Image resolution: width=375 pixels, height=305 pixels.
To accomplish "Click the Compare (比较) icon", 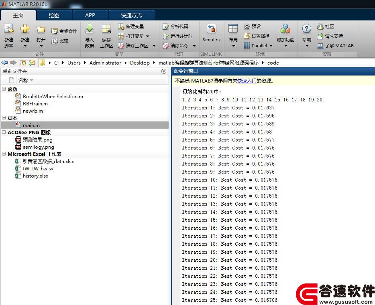I will [55, 41].
